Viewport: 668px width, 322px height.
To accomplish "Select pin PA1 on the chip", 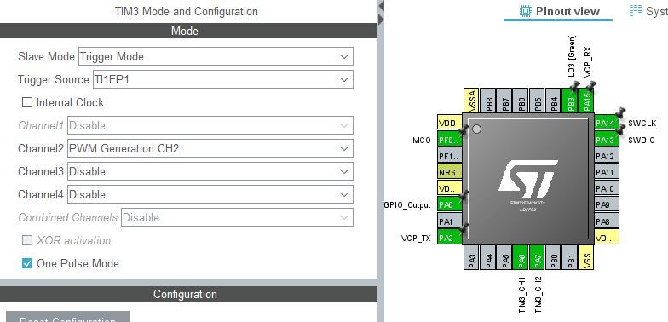I will click(x=450, y=221).
